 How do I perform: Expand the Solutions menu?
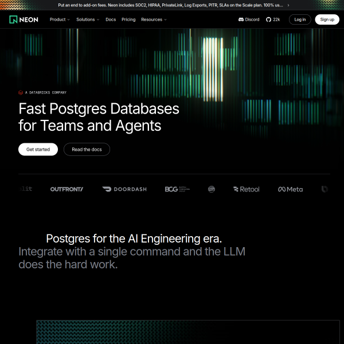pyautogui.click(x=88, y=19)
